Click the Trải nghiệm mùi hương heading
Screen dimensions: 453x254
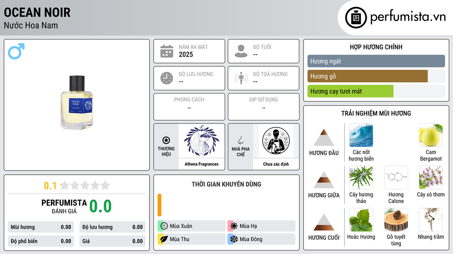click(376, 113)
